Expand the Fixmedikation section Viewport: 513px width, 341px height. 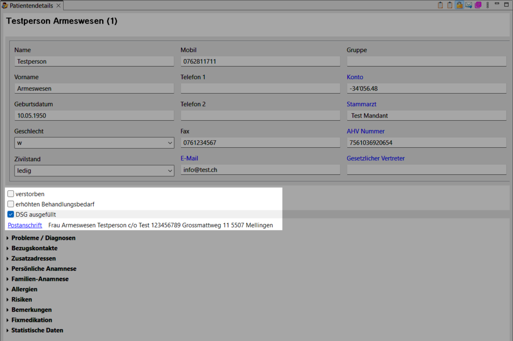pos(31,320)
